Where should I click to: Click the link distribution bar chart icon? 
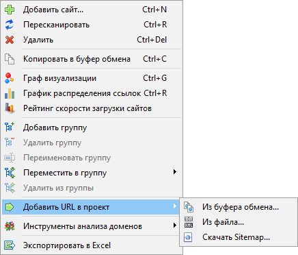click(x=10, y=93)
